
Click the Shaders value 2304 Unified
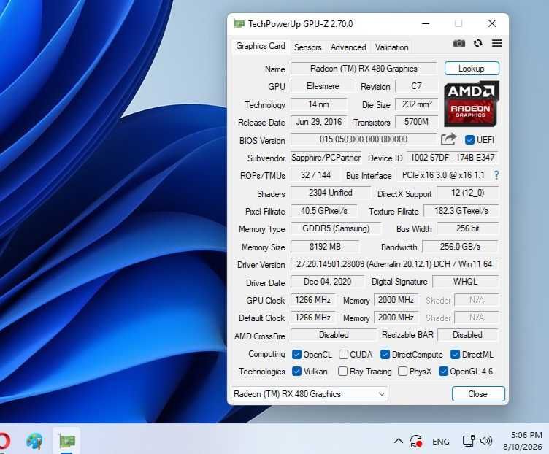pyautogui.click(x=331, y=193)
